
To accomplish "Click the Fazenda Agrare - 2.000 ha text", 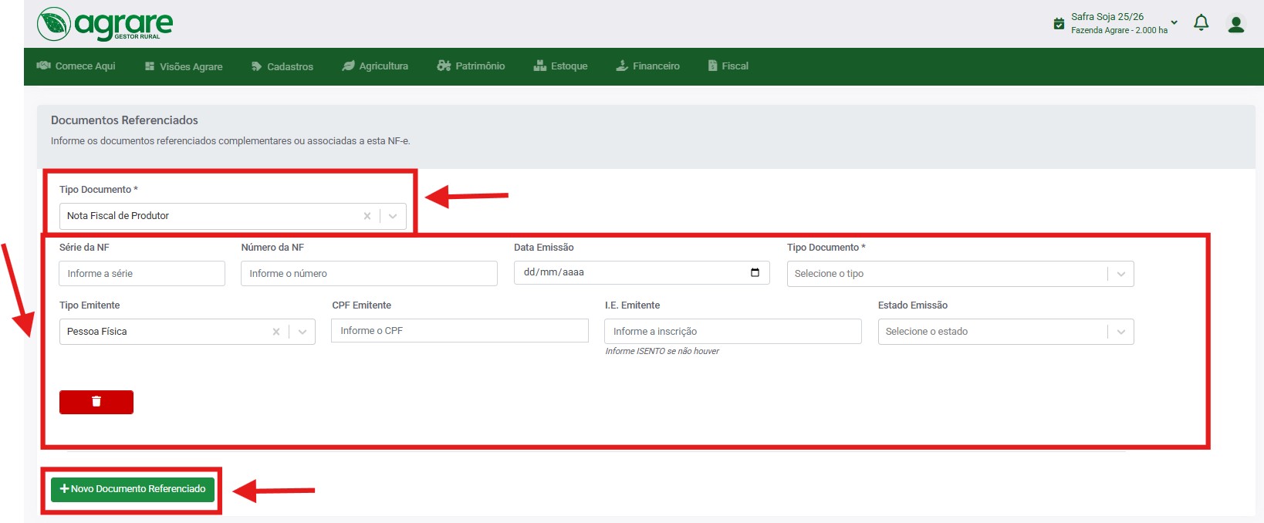I will 1119,31.
